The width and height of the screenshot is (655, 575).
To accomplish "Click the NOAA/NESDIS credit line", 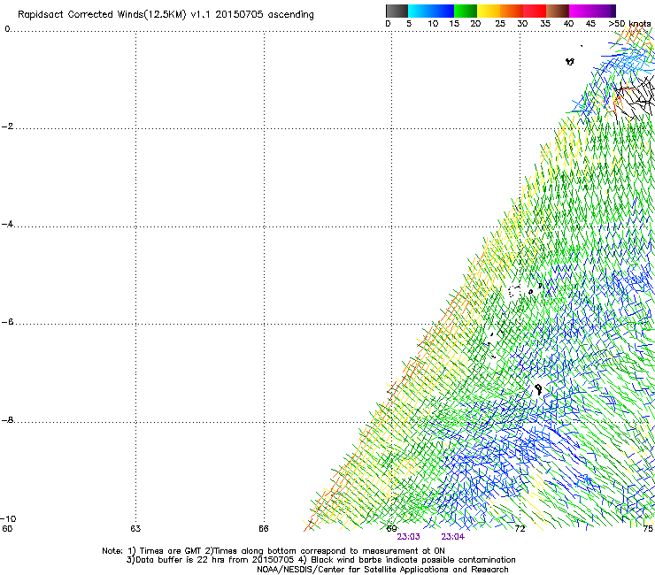I will (382, 570).
